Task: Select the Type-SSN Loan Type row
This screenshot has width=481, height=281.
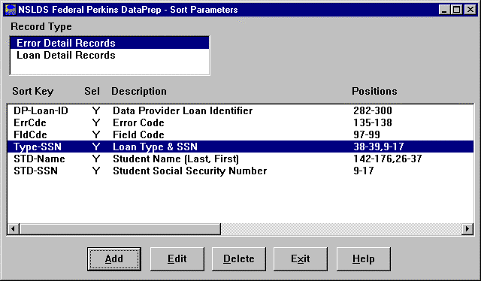Action: 240,147
